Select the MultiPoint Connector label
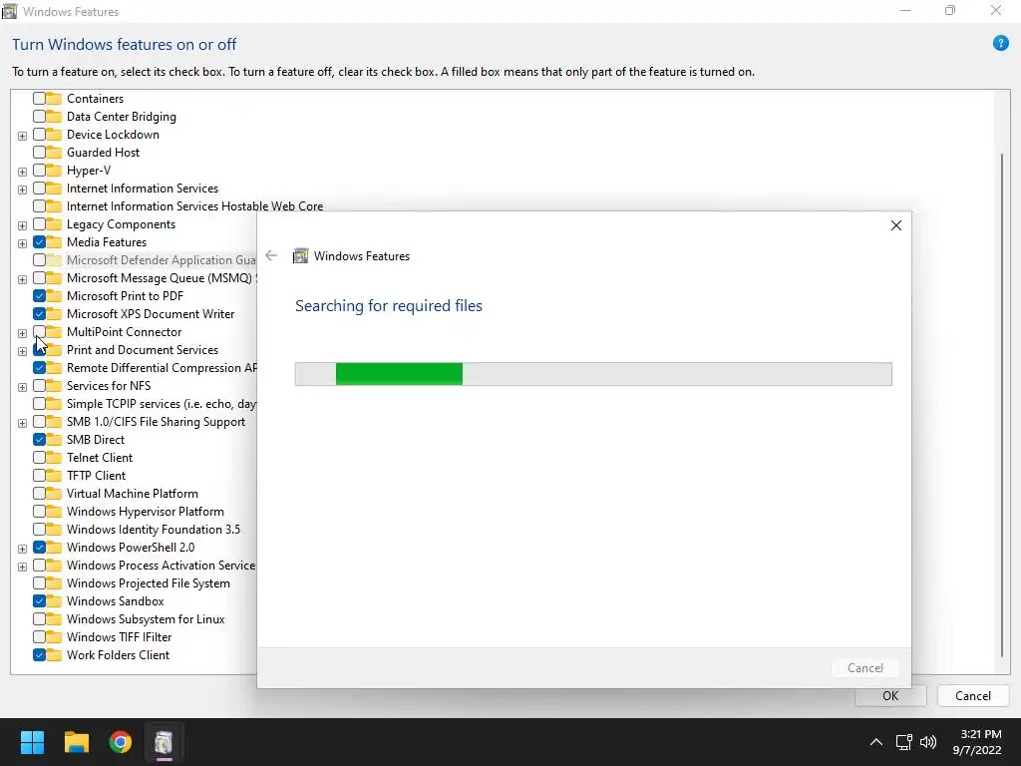The height and width of the screenshot is (766, 1021). pos(124,332)
